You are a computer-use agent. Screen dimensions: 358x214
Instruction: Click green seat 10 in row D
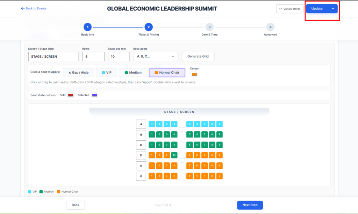tap(174, 155)
